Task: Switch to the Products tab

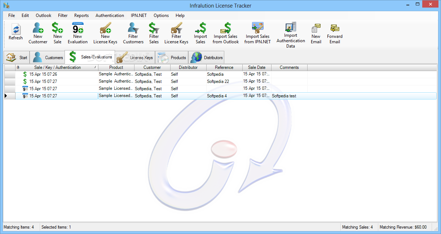Action: tap(172, 57)
